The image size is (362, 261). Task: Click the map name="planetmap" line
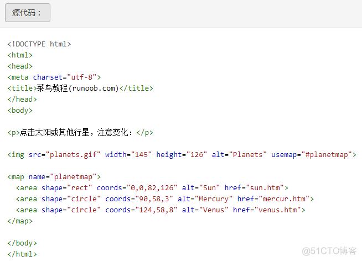tap(54, 177)
